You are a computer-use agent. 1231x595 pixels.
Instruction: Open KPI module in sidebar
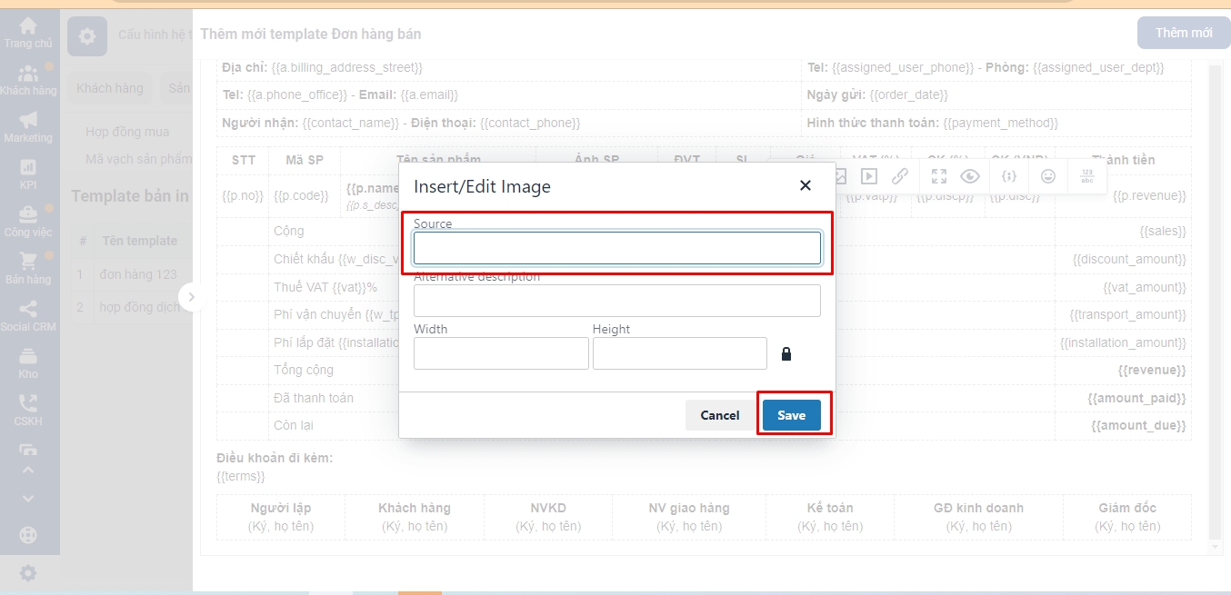(x=28, y=174)
